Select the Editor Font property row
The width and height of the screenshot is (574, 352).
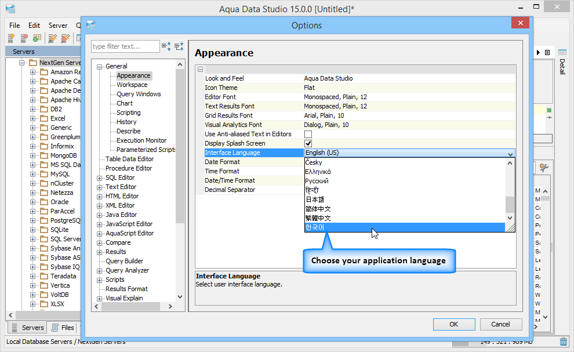(x=360, y=97)
